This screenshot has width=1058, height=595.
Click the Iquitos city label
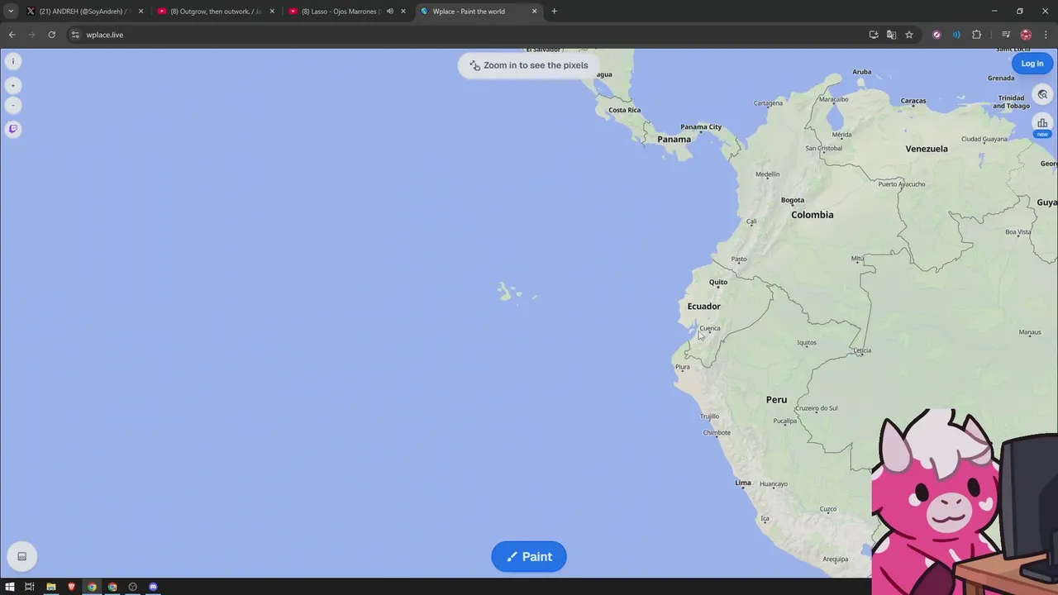tap(807, 343)
